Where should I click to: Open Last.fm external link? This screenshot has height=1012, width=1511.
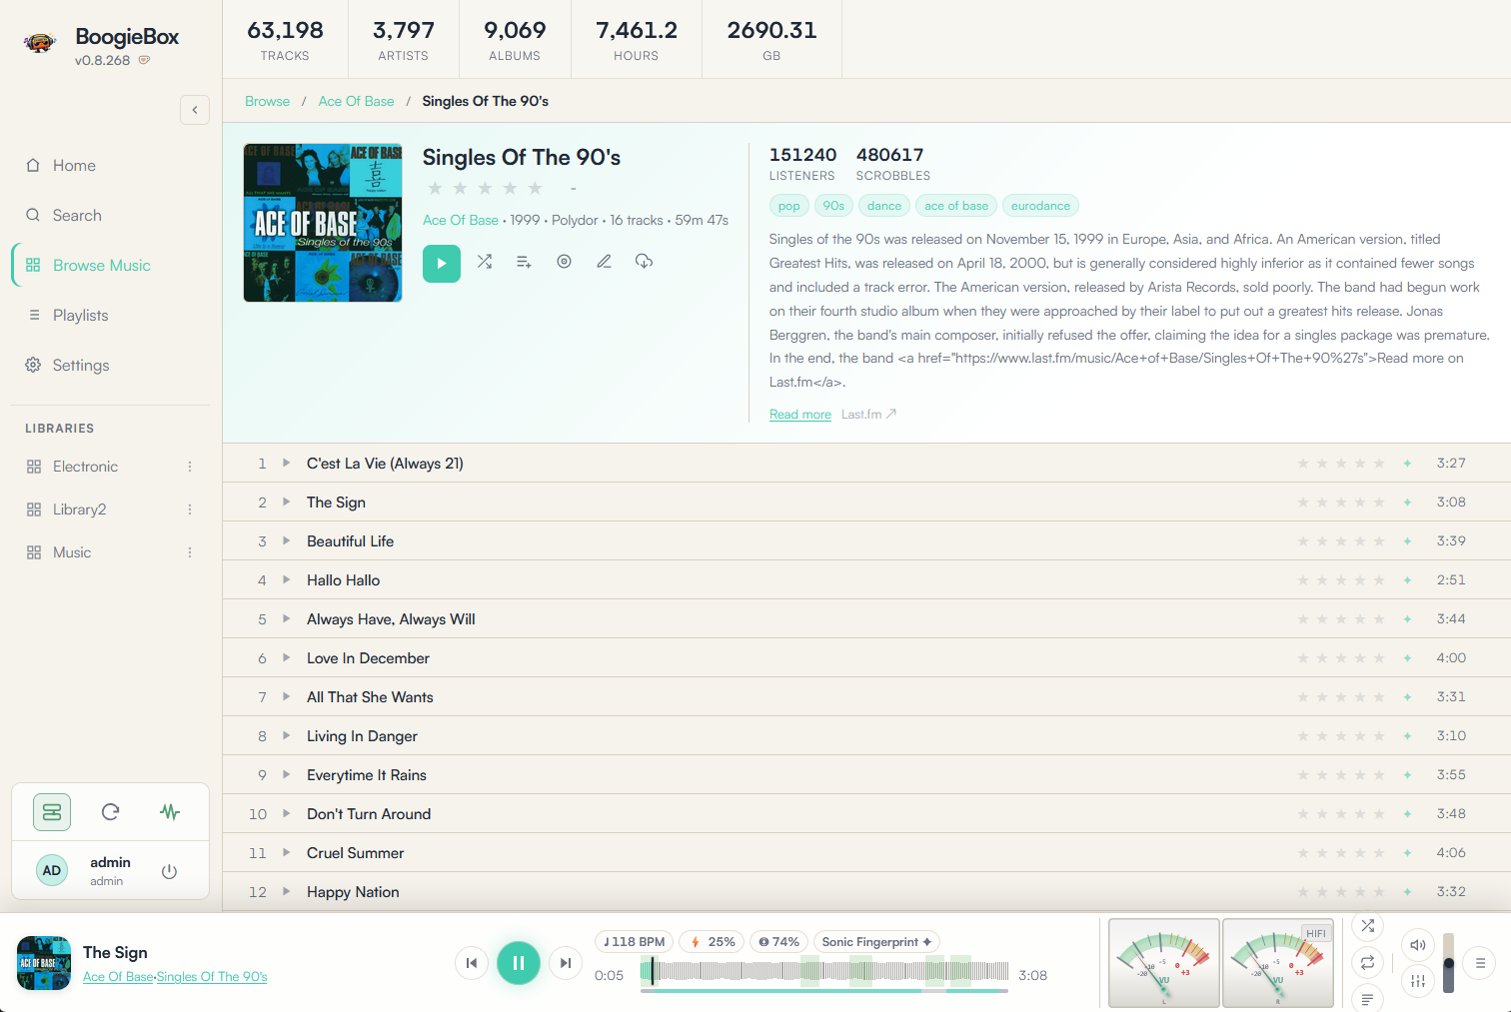[x=868, y=415]
